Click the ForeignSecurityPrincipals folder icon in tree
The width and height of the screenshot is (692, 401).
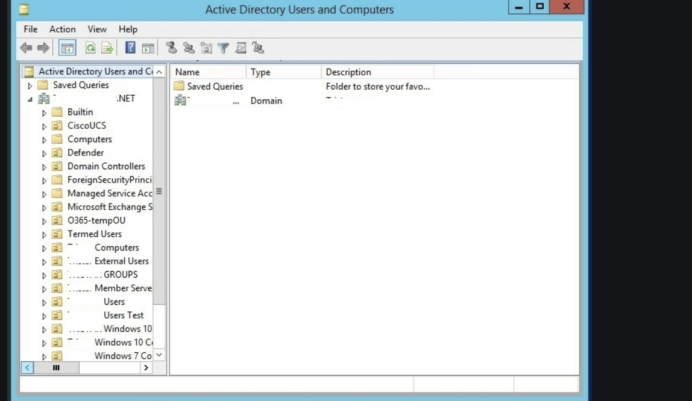[x=57, y=180]
